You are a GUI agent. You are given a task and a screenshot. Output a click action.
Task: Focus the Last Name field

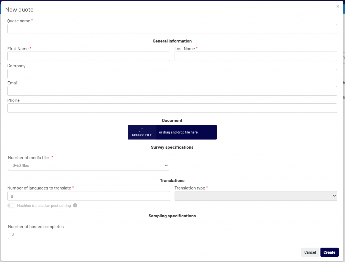pos(256,56)
